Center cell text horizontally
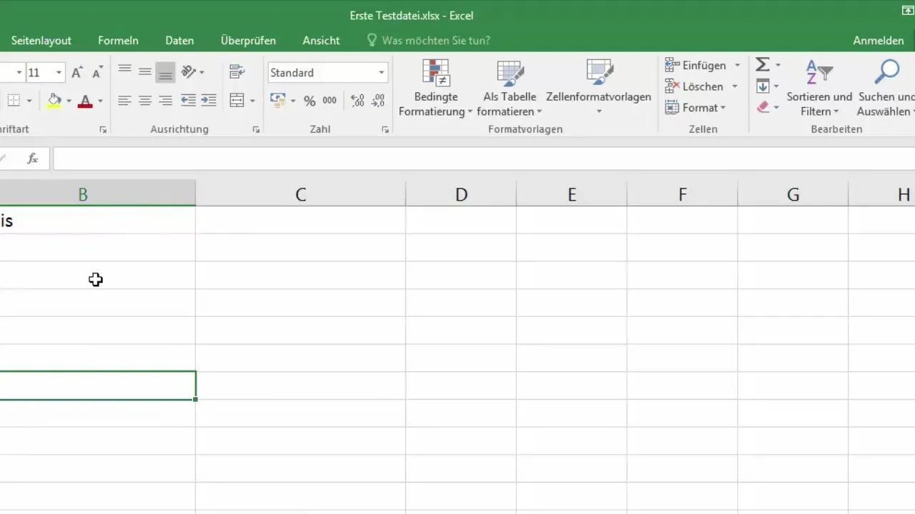Screen dimensions: 915x514 (x=145, y=101)
